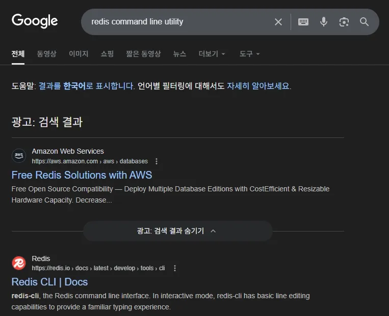Start voice search with microphone icon
This screenshot has height=316, width=389.
pyautogui.click(x=324, y=22)
